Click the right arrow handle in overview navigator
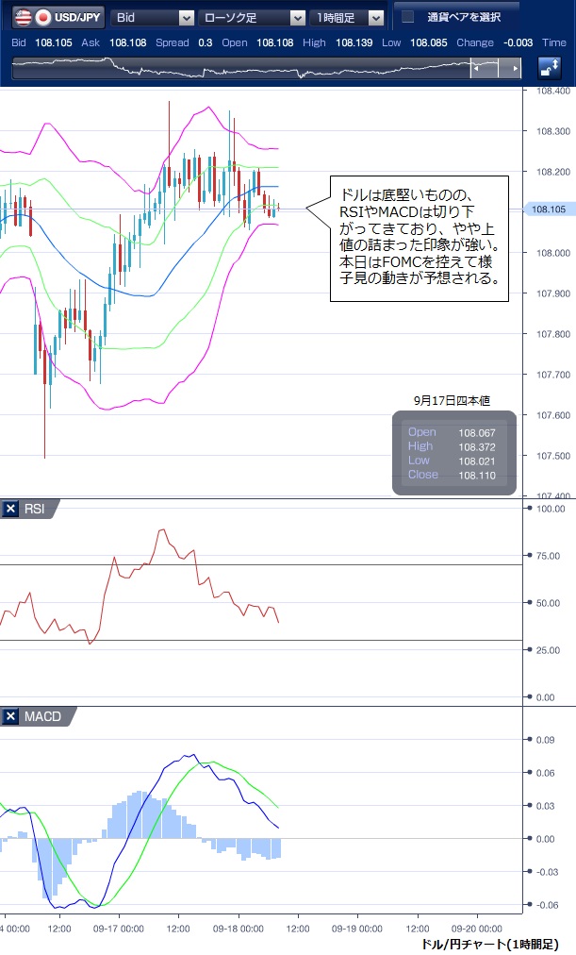This screenshot has width=576, height=955. [x=514, y=69]
